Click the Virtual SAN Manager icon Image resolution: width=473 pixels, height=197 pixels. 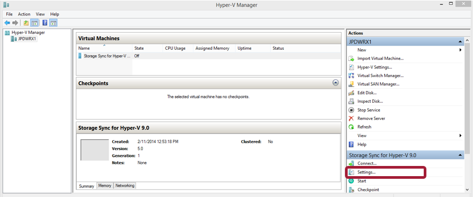[351, 84]
